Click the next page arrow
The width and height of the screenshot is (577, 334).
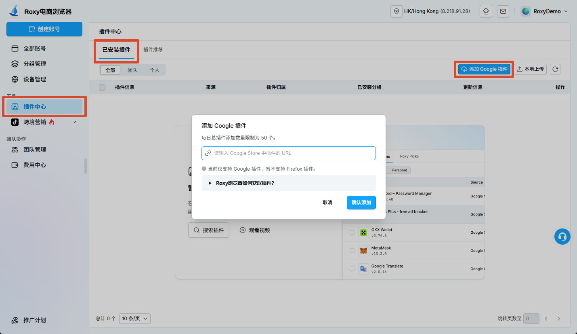pos(559,319)
